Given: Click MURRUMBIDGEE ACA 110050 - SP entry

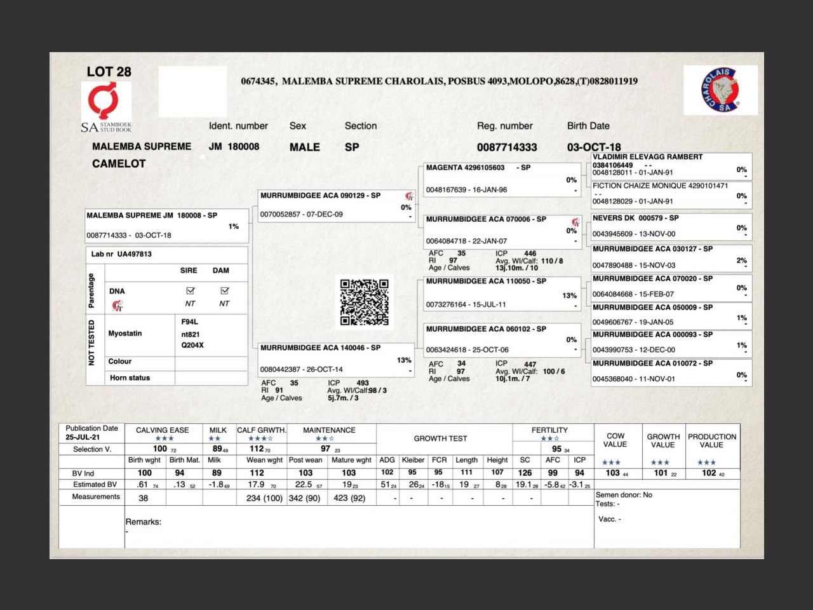Looking at the screenshot, I should tap(502, 293).
